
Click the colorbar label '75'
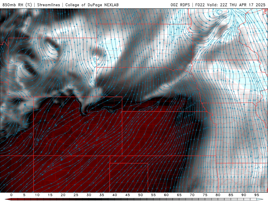tap(205, 195)
